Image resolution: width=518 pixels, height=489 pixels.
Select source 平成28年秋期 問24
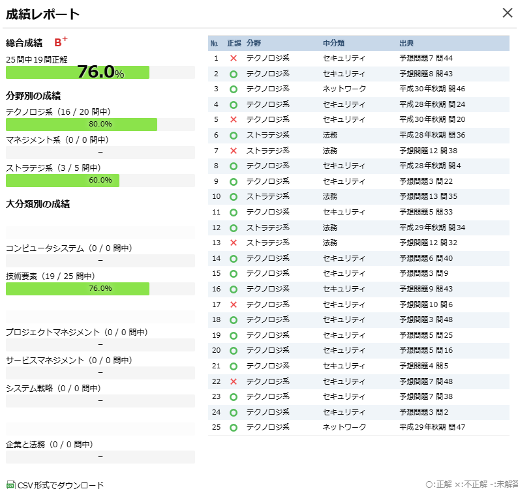432,104
